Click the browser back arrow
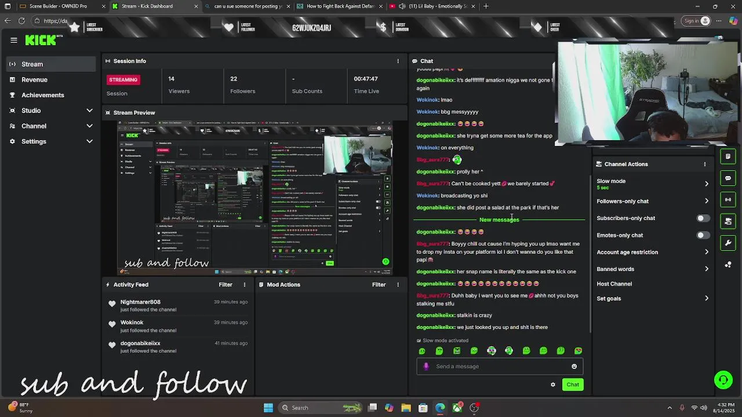The width and height of the screenshot is (742, 417). click(7, 21)
